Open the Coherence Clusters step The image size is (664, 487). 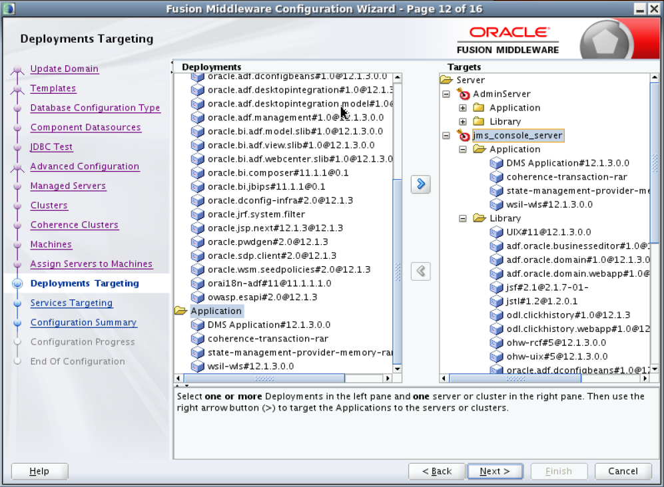[x=75, y=225]
